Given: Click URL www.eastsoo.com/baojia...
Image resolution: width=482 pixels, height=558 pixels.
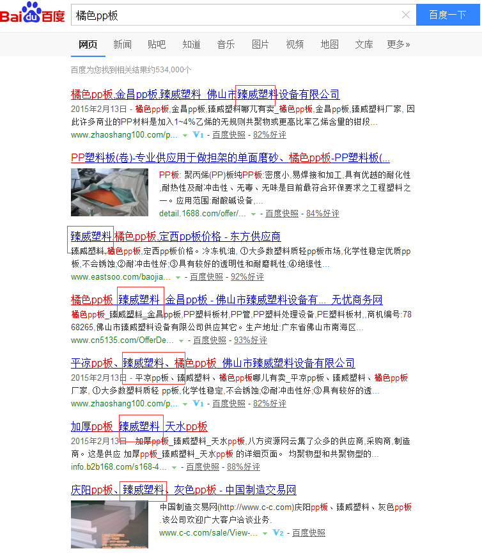Looking at the screenshot, I should click(x=121, y=277).
